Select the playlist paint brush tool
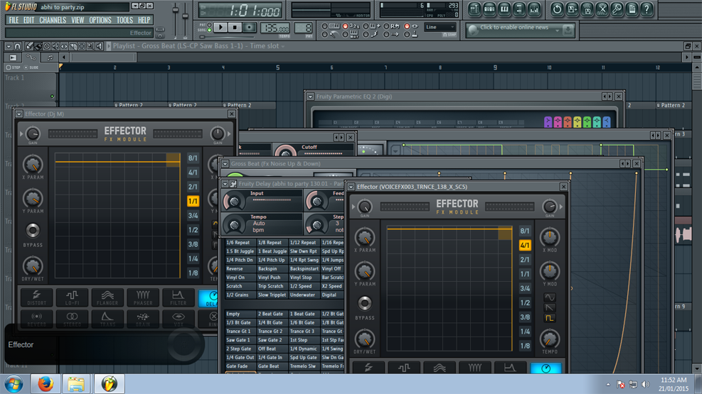Viewport: 702px width, 394px height. [x=38, y=46]
